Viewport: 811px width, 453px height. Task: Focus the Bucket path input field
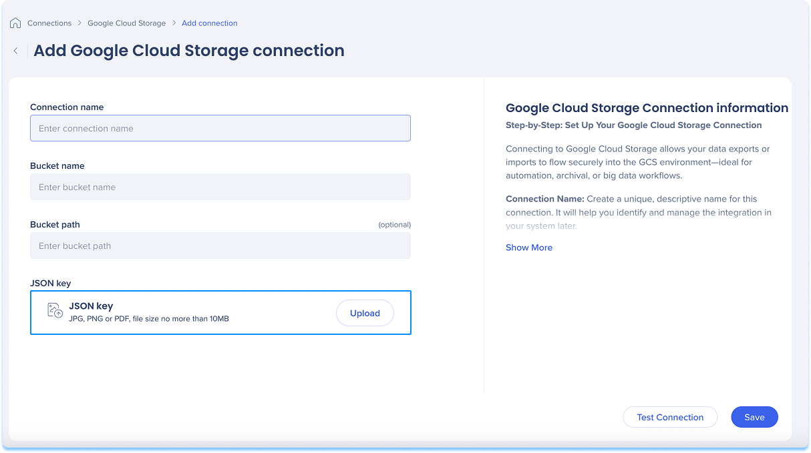[220, 246]
